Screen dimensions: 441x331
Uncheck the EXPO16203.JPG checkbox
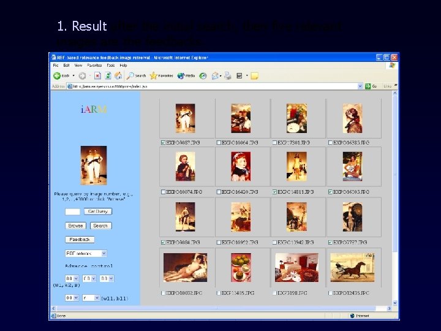pyautogui.click(x=330, y=192)
